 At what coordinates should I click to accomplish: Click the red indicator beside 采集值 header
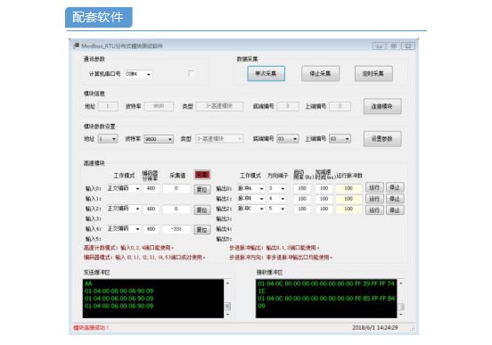tap(202, 175)
